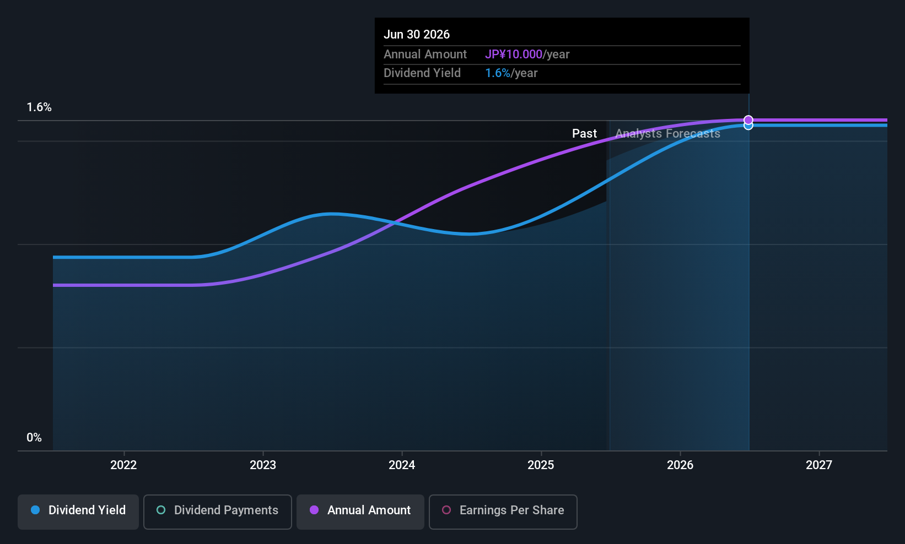Click the 0% y-axis label
This screenshot has height=544, width=905.
coord(34,438)
